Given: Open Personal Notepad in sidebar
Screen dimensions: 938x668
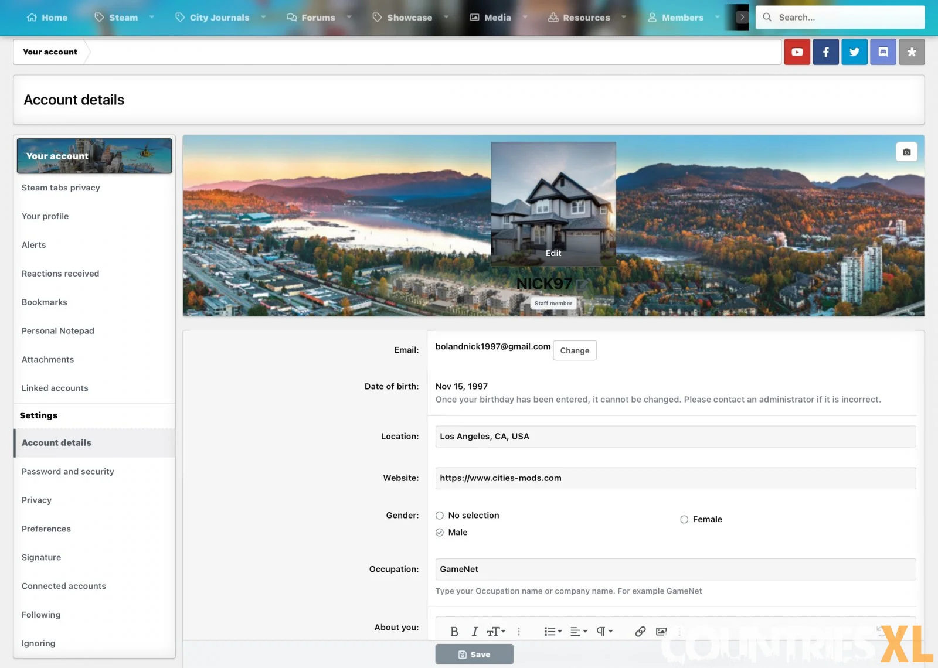Looking at the screenshot, I should pyautogui.click(x=58, y=331).
